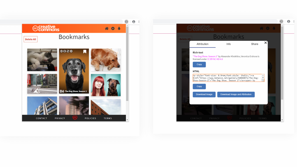Open the home icon in the header

[107, 28]
